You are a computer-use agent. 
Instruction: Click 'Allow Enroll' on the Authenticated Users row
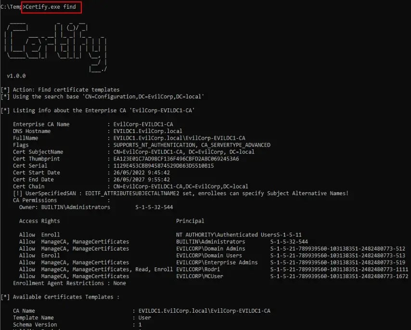pos(39,235)
